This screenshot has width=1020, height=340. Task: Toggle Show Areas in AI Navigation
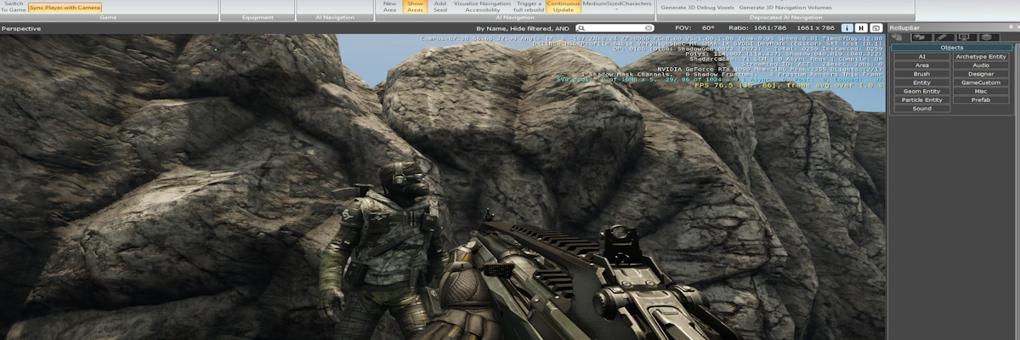415,7
